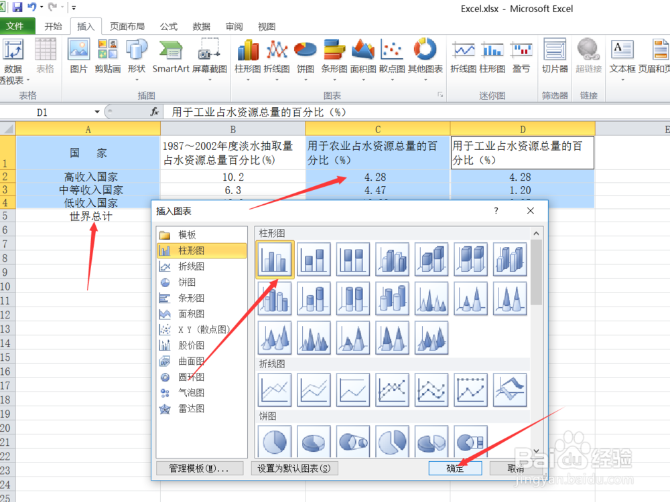670x502 pixels.
Task: Click 取消 to cancel the dialog
Action: tap(516, 469)
